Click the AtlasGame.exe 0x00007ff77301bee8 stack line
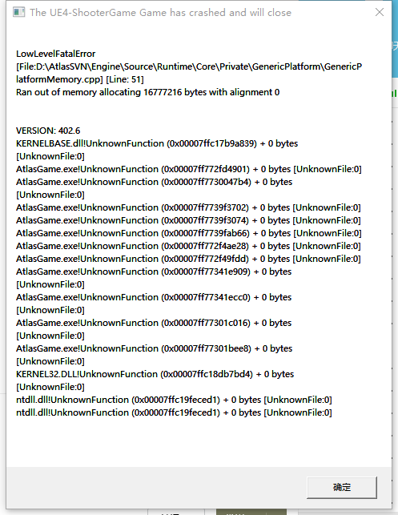Viewport: 398px width, 515px height. pyautogui.click(x=155, y=355)
